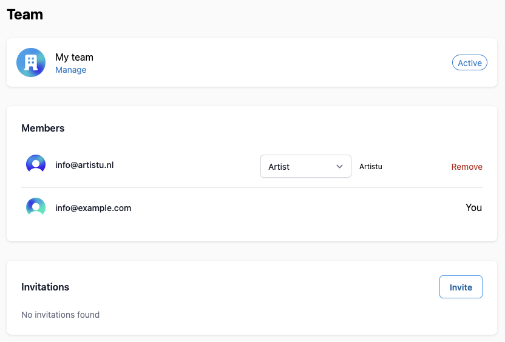505x342 pixels.
Task: Click the Active status badge
Action: click(x=469, y=63)
